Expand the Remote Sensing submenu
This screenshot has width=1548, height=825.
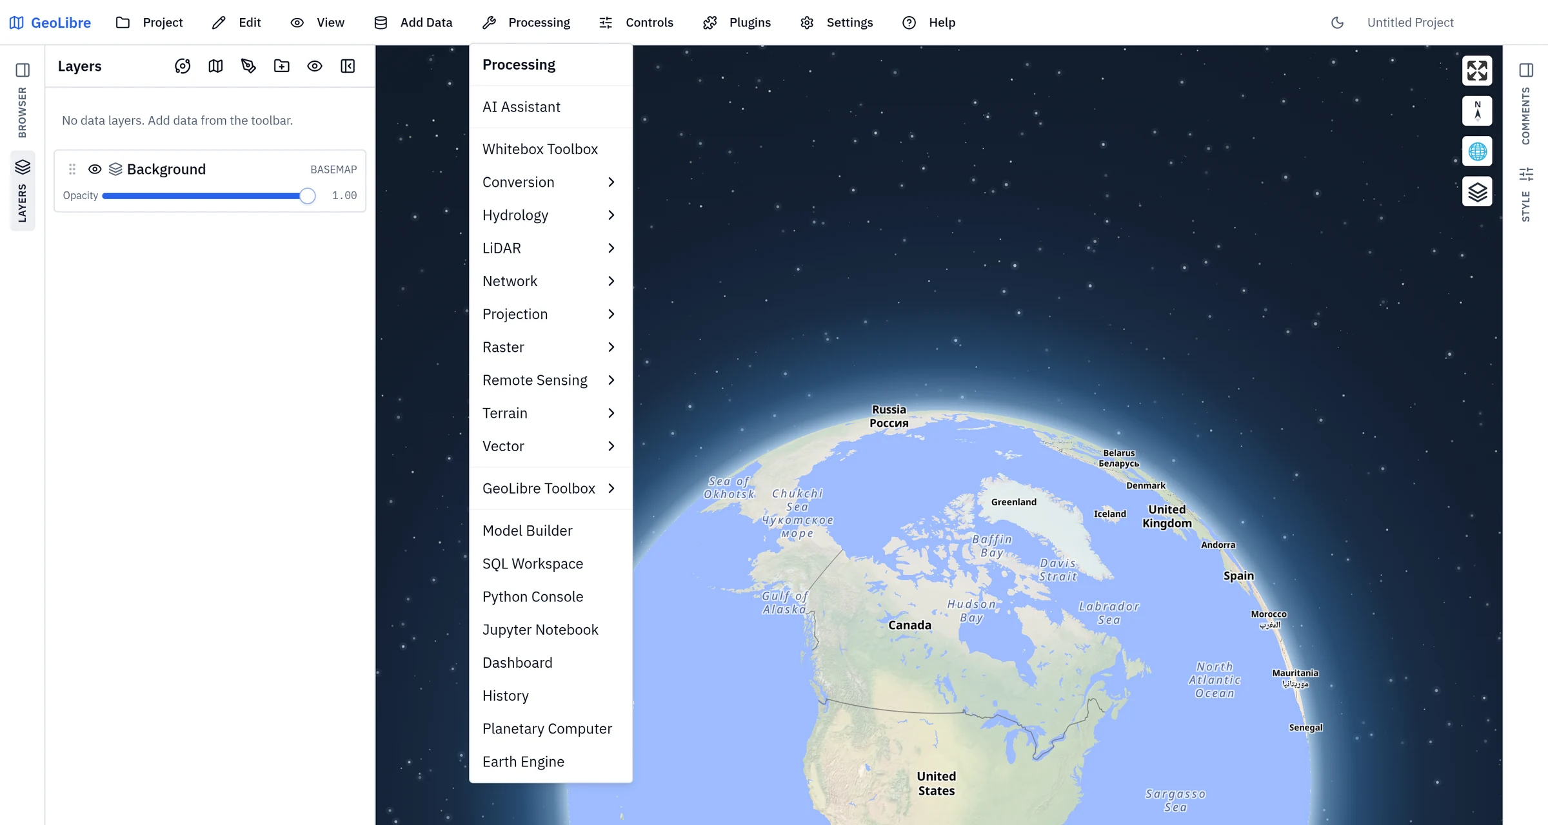pyautogui.click(x=550, y=380)
